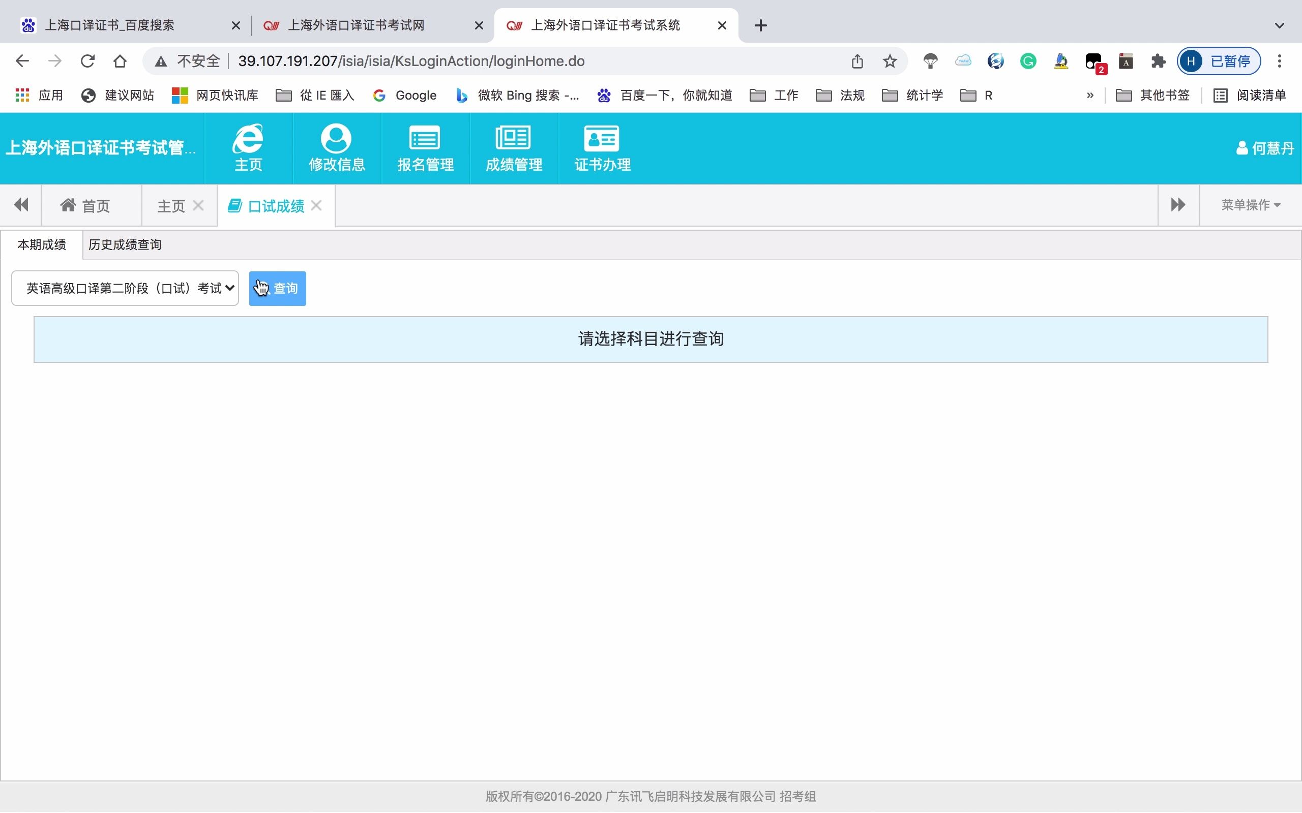Open the Extensions puzzle icon
1302x813 pixels.
click(1158, 61)
